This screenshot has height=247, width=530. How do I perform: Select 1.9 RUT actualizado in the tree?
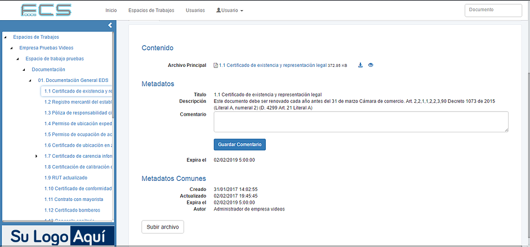(x=66, y=177)
